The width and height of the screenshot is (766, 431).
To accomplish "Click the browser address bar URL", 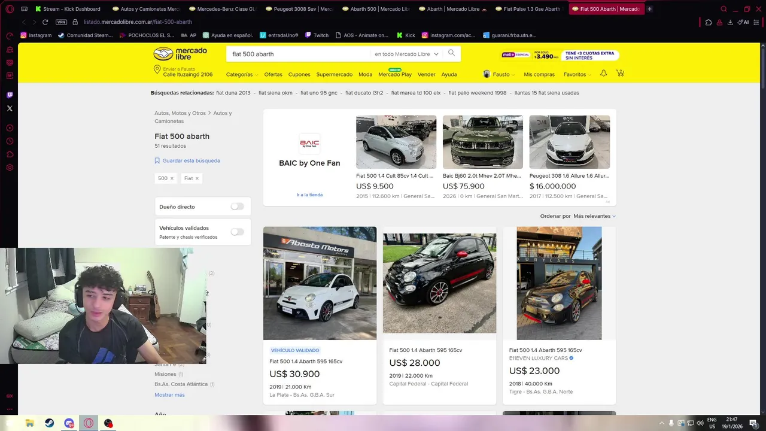I will (x=138, y=22).
